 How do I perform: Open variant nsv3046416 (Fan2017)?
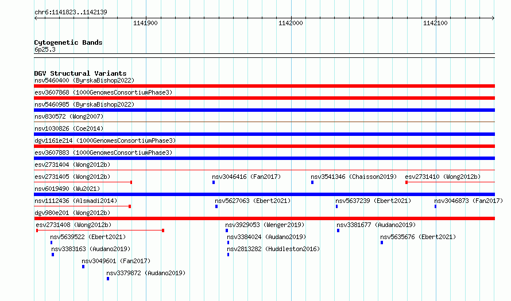(x=246, y=177)
